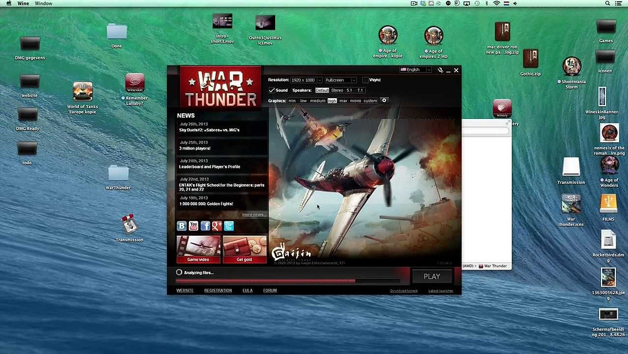Open the Apple menu
Viewport: 628px width, 354px height.
[x=9, y=3]
